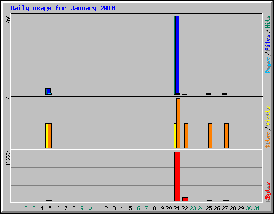Click the '41222' KBytes axis label
274x214 pixels.
tap(8, 158)
